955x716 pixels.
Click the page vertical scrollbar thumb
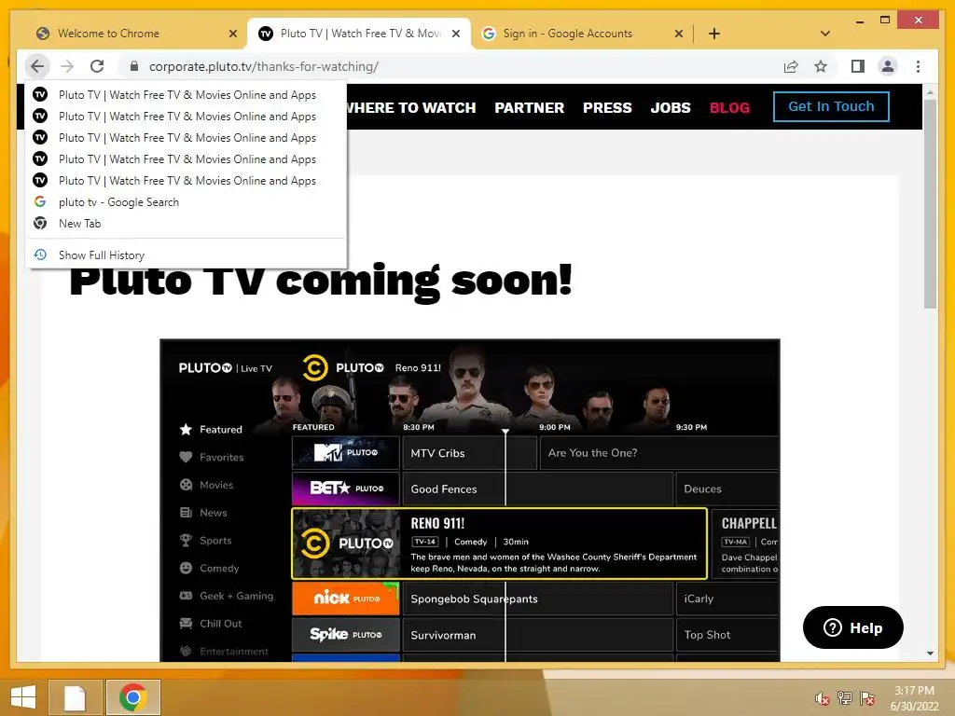click(930, 204)
